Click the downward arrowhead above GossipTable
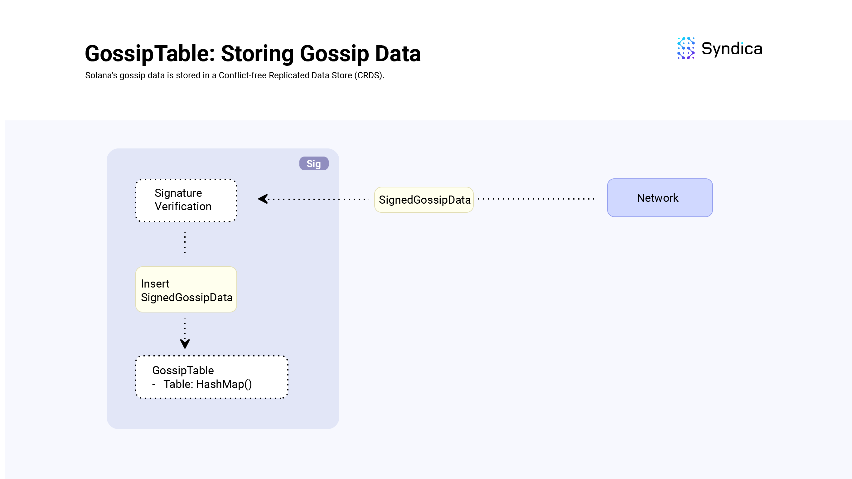Viewport: 852px width, 479px height. pyautogui.click(x=185, y=344)
